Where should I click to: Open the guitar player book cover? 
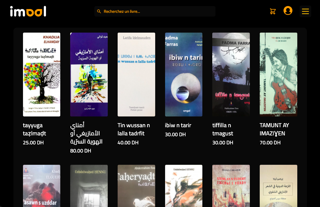[x=278, y=75]
